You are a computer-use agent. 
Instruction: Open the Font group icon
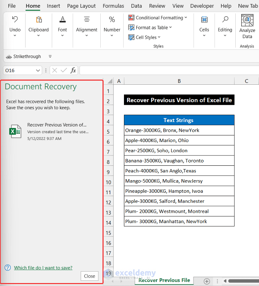pyautogui.click(x=63, y=19)
